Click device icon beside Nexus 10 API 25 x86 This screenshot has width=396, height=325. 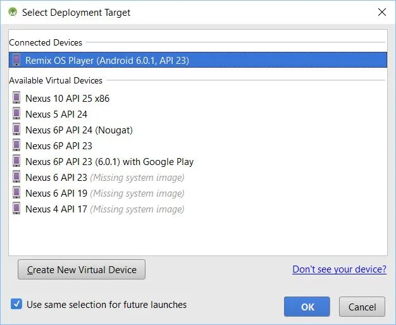(x=16, y=98)
